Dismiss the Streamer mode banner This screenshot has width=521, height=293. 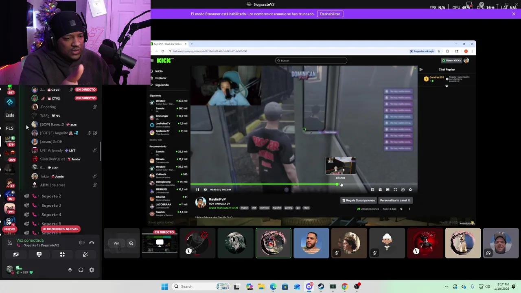coord(514,14)
